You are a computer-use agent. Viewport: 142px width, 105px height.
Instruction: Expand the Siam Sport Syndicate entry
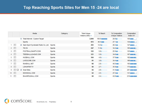coord(21,45)
